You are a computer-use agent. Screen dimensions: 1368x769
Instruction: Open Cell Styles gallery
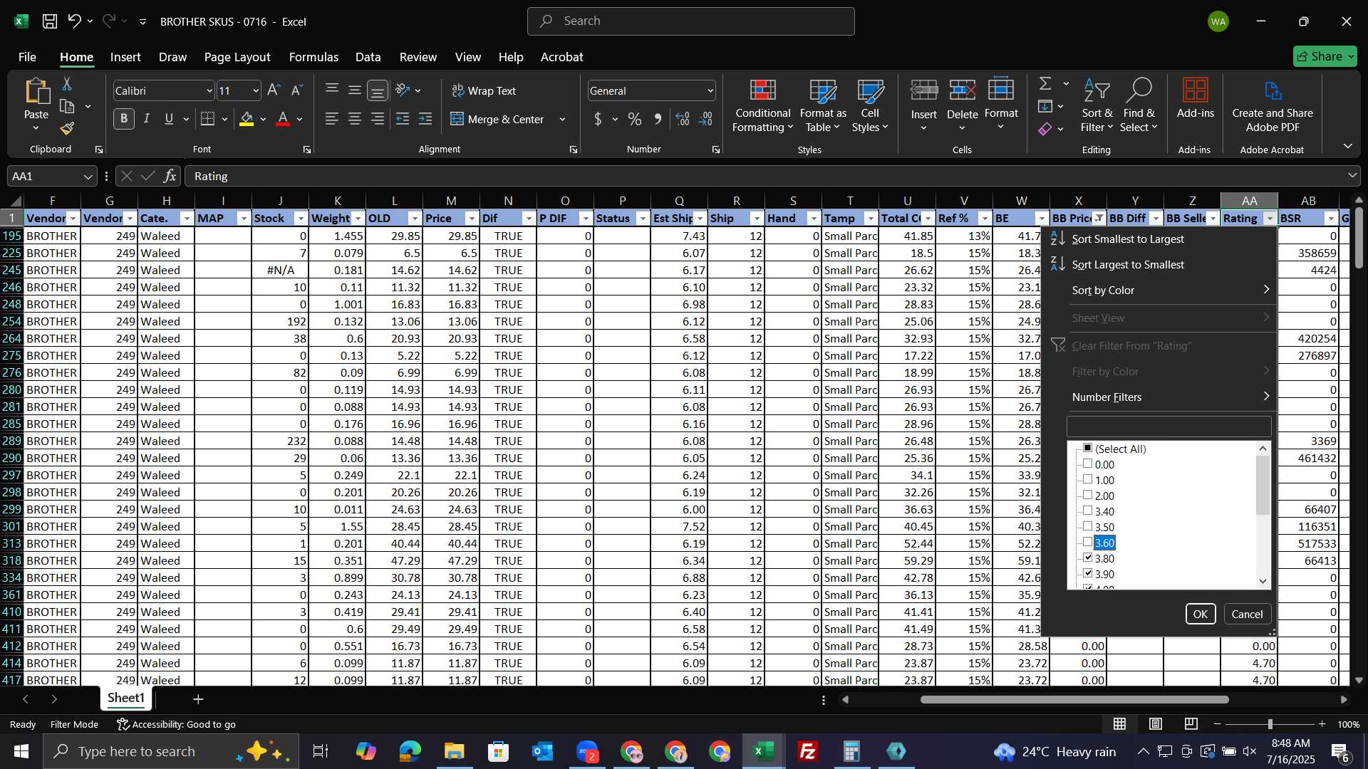pyautogui.click(x=870, y=105)
